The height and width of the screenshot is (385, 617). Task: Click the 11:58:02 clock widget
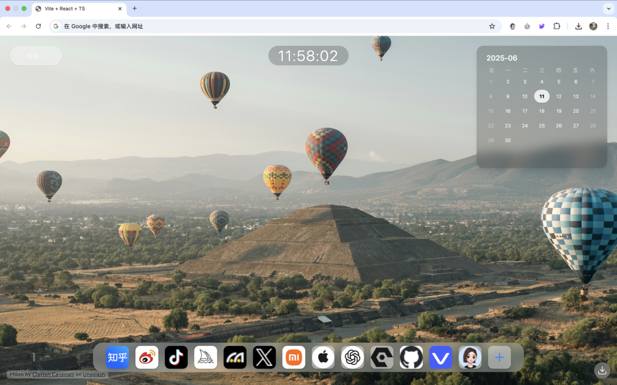(308, 56)
